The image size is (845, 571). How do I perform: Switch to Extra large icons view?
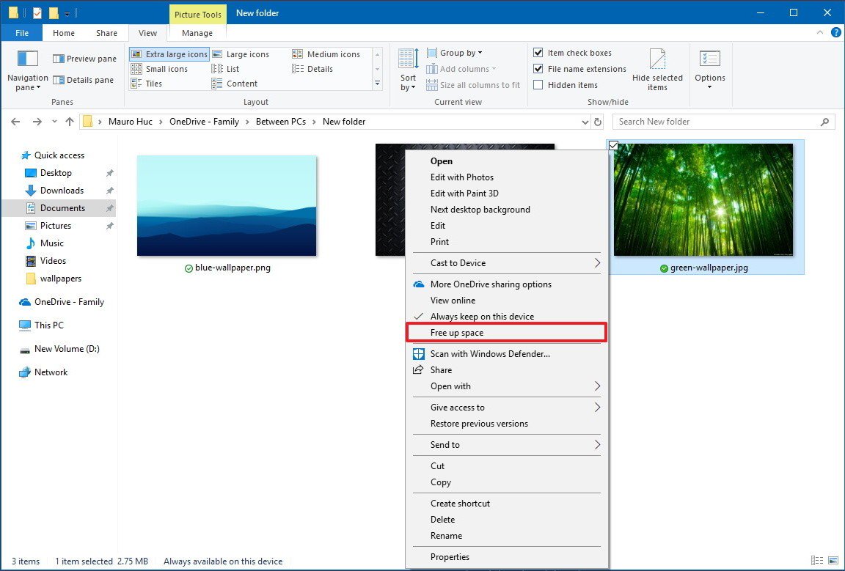click(x=169, y=54)
